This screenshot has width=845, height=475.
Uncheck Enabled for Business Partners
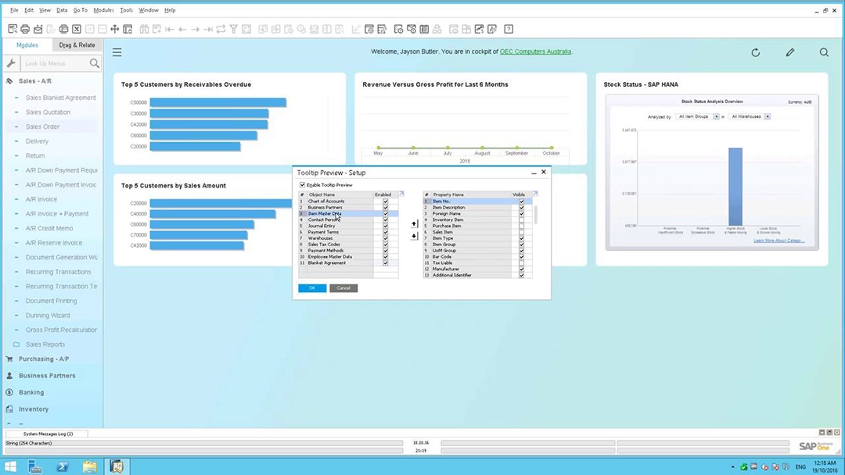386,208
